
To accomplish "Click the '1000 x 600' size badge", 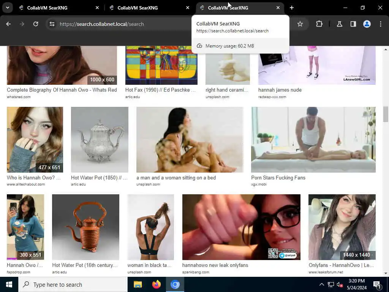I will coord(102,79).
